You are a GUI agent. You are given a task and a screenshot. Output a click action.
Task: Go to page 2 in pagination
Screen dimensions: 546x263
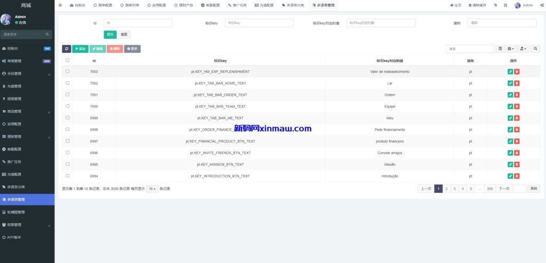point(446,188)
